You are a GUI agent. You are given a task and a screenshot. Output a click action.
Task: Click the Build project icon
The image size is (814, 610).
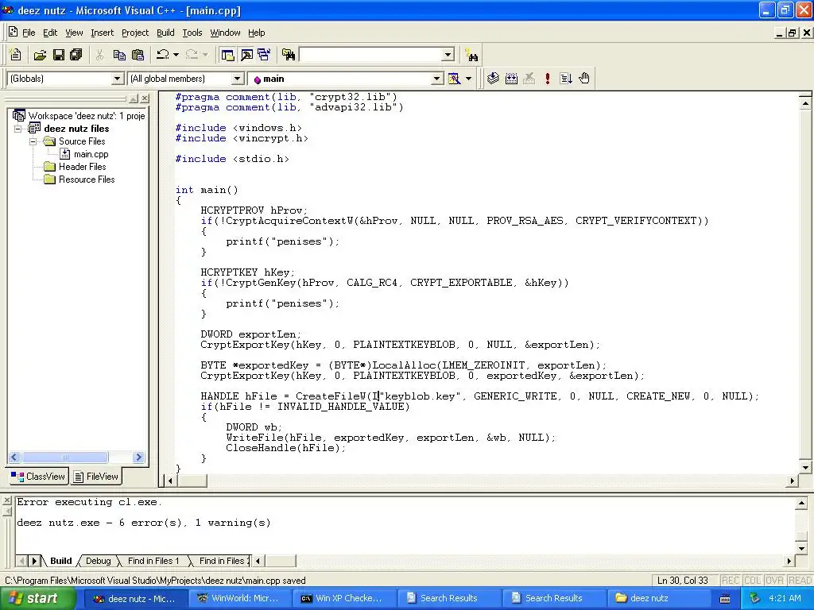511,79
